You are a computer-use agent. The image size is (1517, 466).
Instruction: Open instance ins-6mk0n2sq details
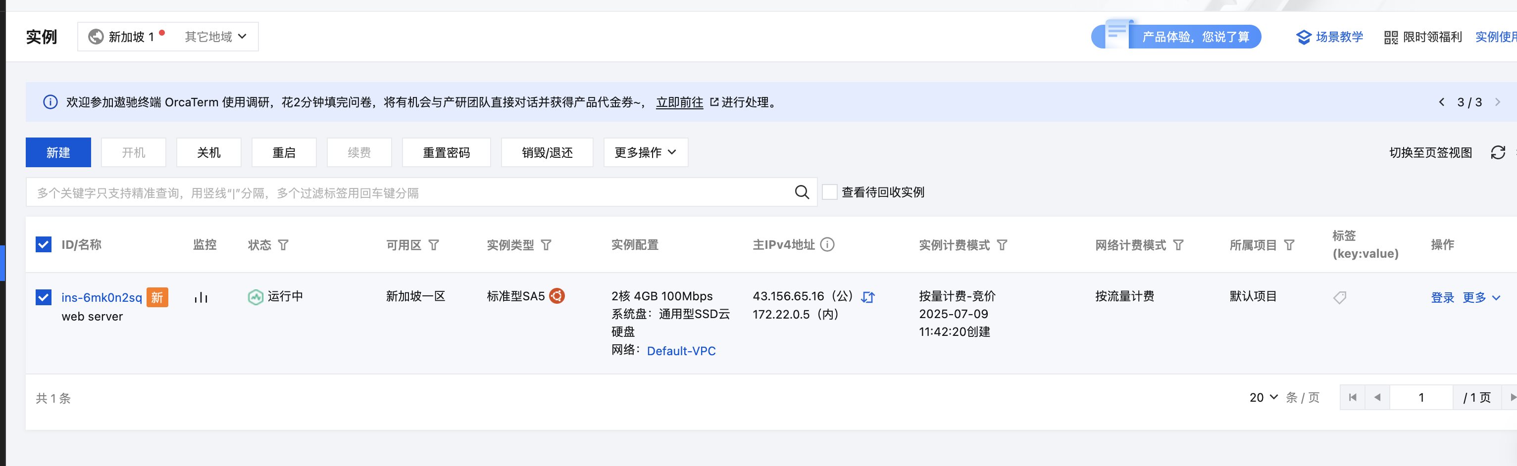pos(102,298)
